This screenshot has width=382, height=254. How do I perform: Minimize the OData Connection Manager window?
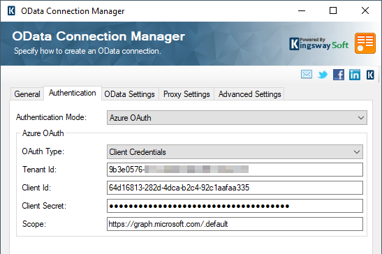pyautogui.click(x=302, y=10)
